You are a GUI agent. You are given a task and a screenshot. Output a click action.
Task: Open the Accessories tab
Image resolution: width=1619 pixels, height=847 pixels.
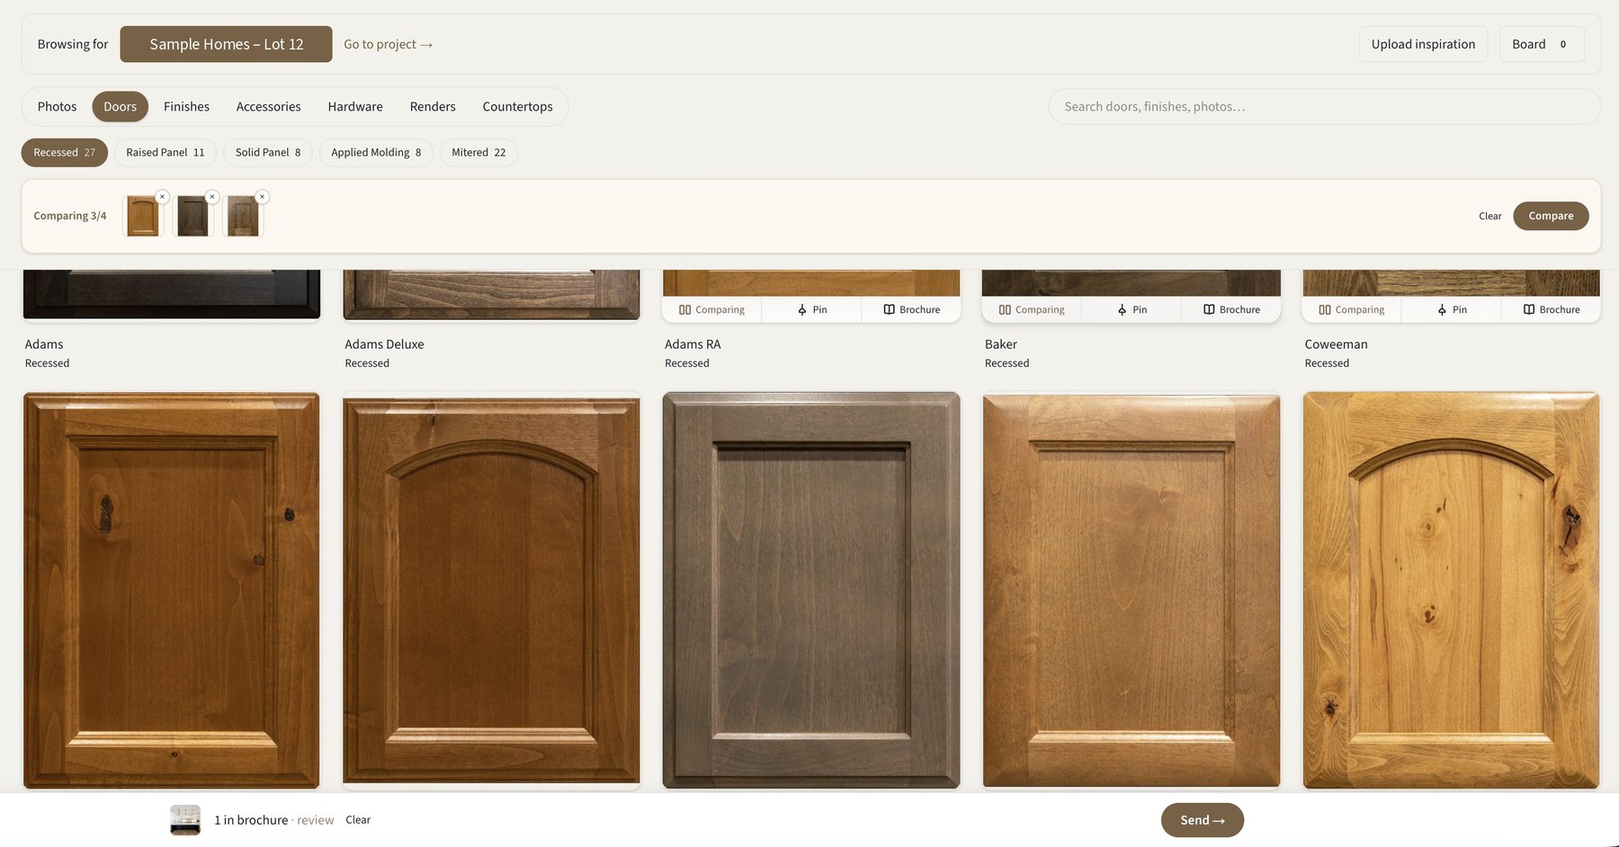pos(268,106)
